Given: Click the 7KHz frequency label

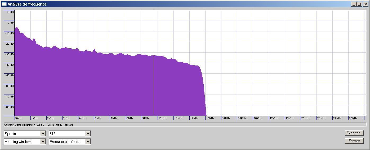Looking at the screenshot, I should click(114, 118).
